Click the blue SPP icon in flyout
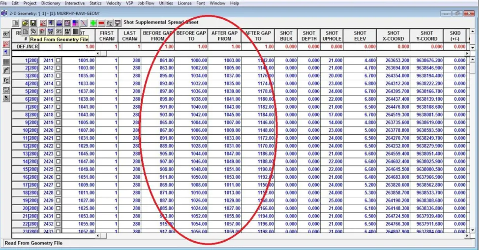Screen dimensions: 484x250 (x=51, y=31)
